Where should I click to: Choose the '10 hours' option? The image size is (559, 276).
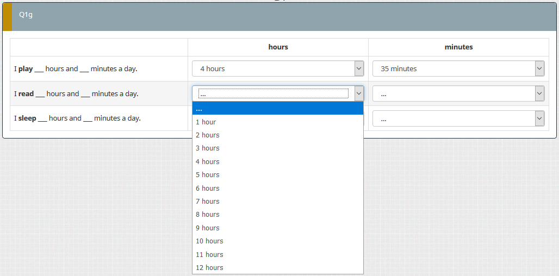[277, 241]
